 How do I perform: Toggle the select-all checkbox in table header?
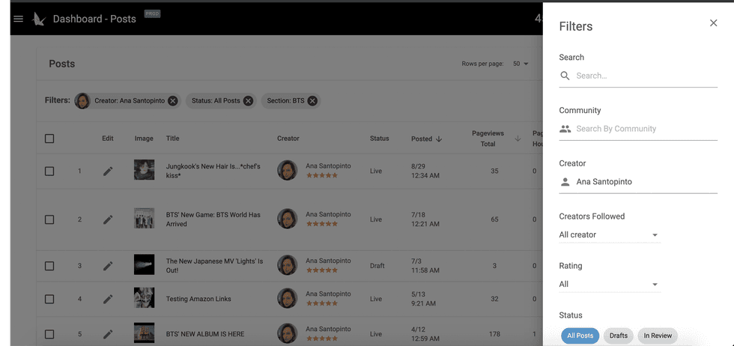[x=49, y=139]
